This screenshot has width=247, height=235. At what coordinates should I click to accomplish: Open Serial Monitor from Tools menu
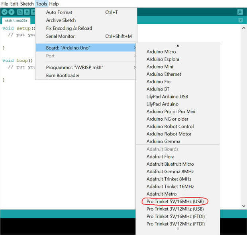[x=86, y=36]
